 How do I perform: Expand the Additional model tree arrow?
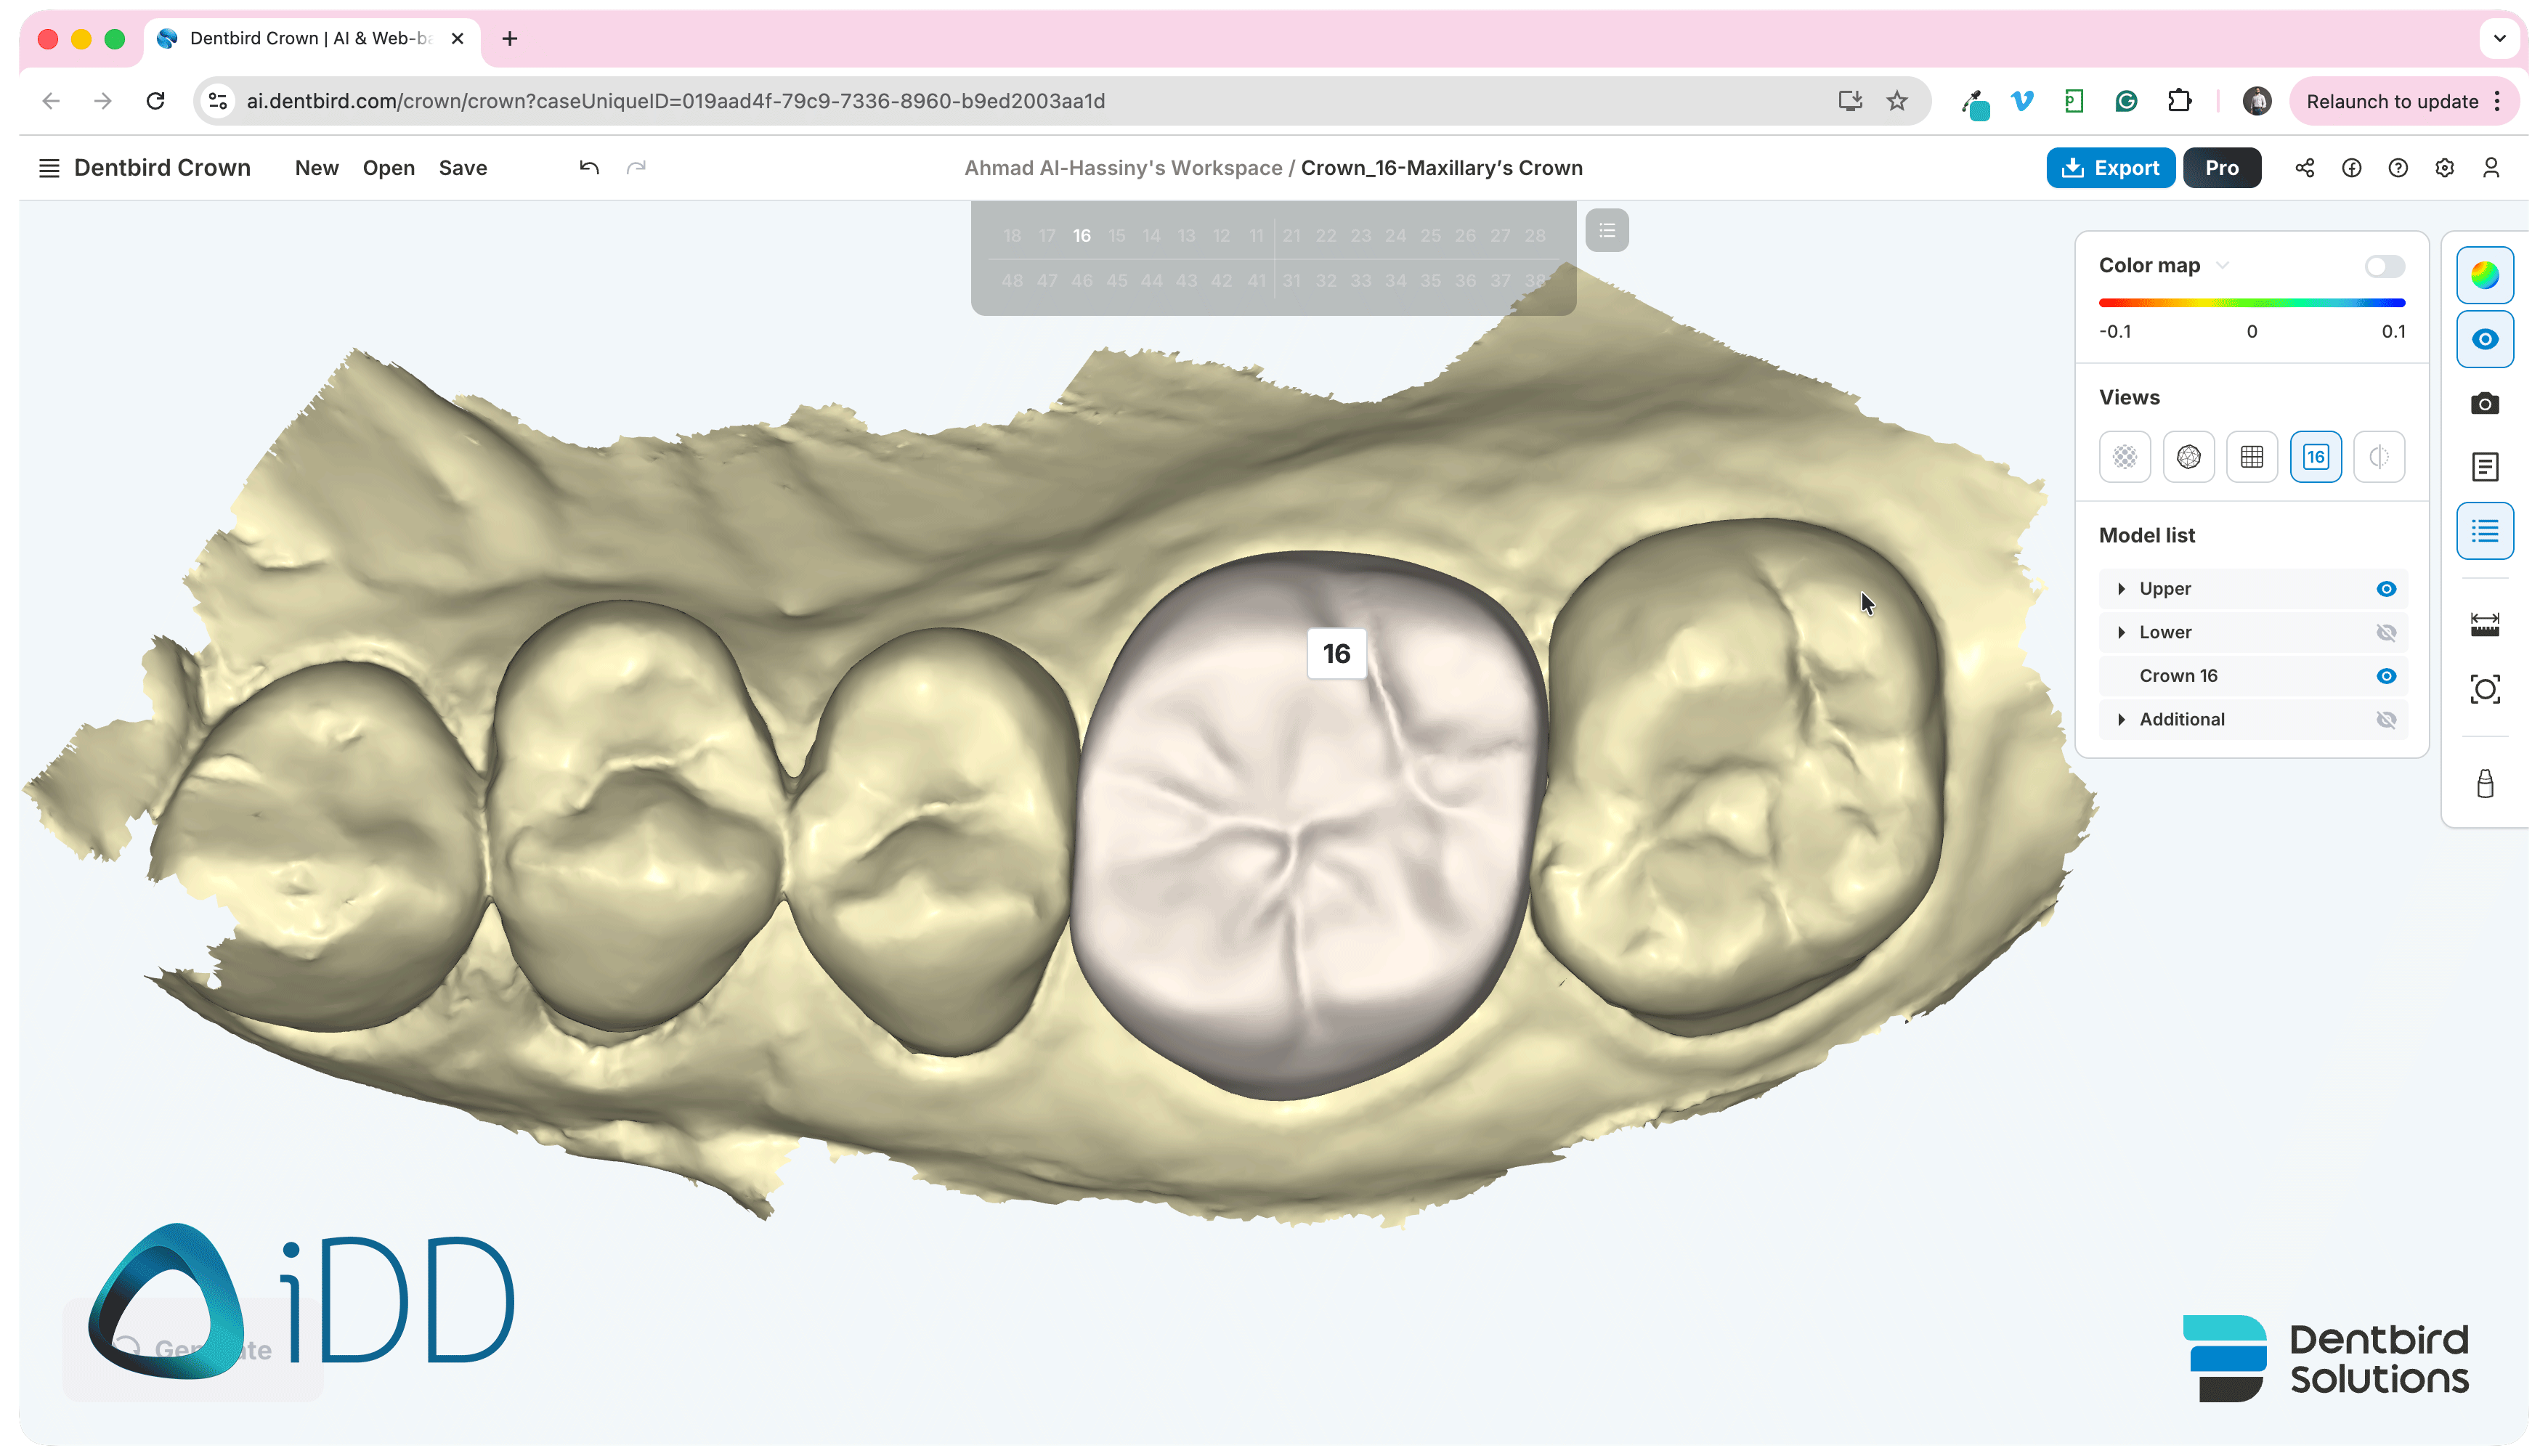[x=2121, y=720]
